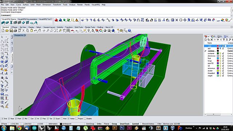Click the orange warning cone icon

[x=77, y=20]
